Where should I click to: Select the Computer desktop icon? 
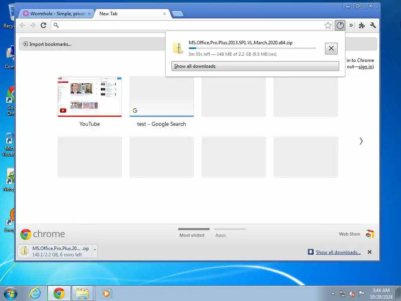pyautogui.click(x=9, y=57)
